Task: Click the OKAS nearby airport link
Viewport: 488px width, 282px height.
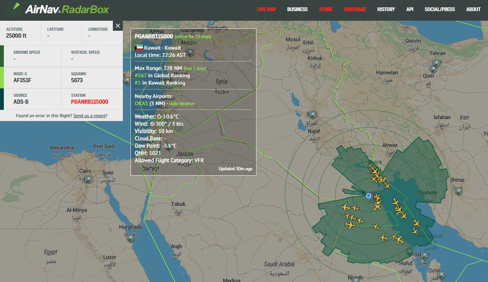Action: 142,103
